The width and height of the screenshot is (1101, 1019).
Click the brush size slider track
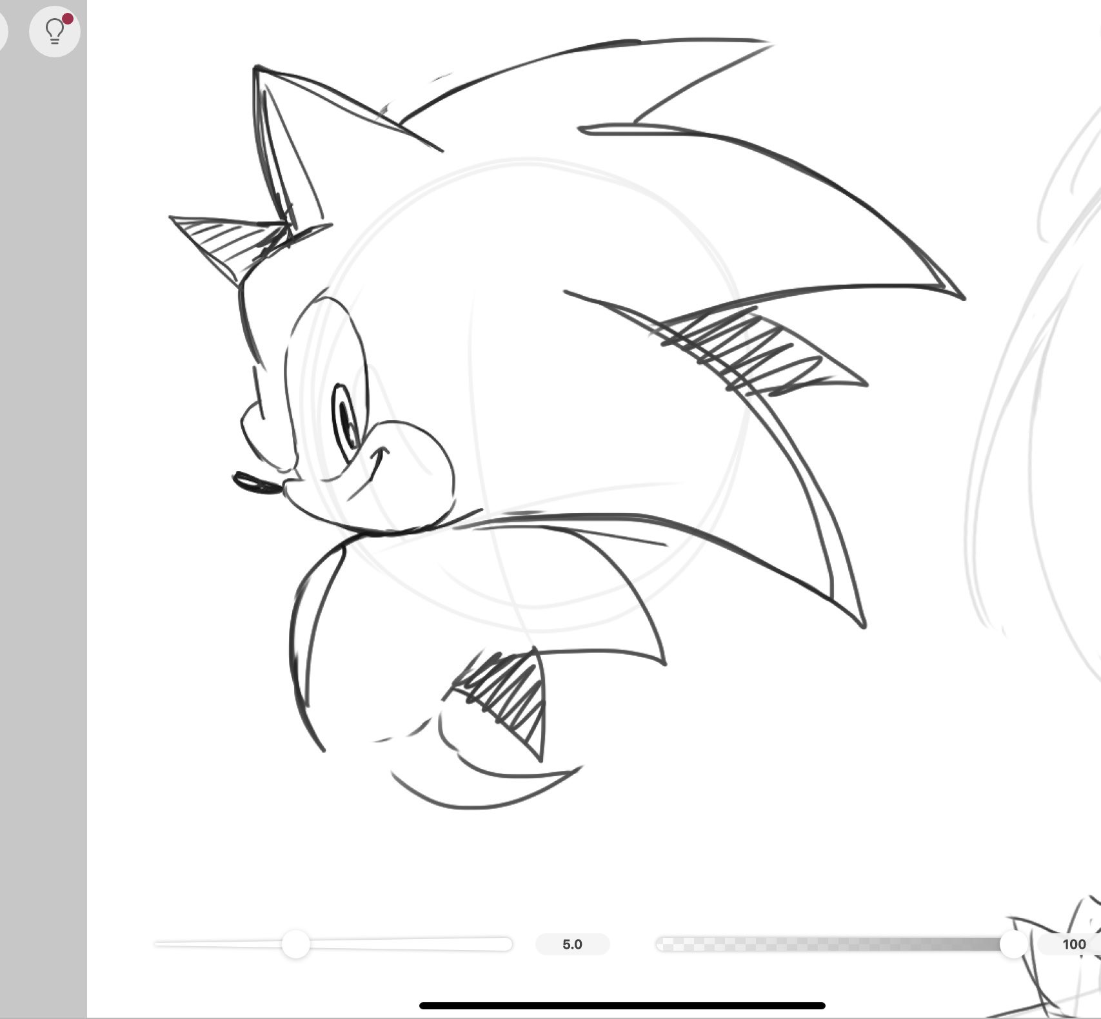[x=333, y=944]
